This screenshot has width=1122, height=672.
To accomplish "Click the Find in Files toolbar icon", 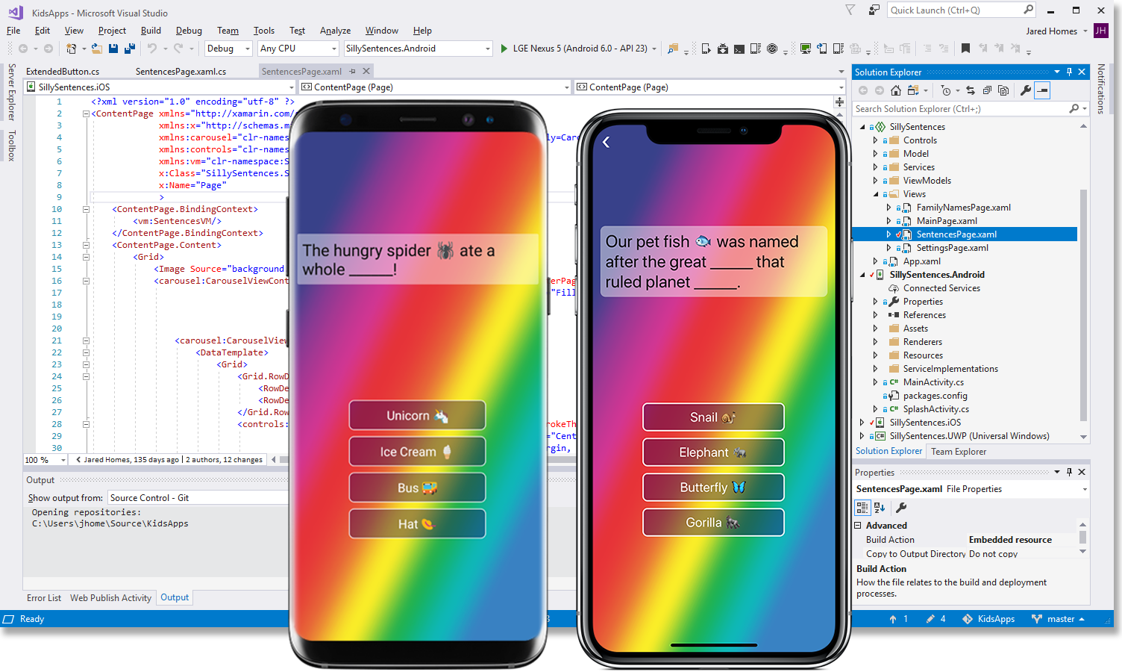I will (673, 49).
